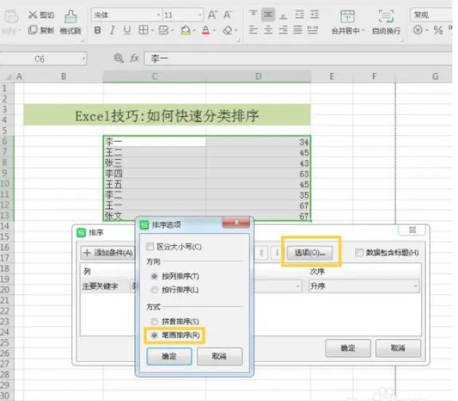Click 取消 in the 排序 dialog
Viewport: 458px width, 401px height.
pyautogui.click(x=398, y=348)
